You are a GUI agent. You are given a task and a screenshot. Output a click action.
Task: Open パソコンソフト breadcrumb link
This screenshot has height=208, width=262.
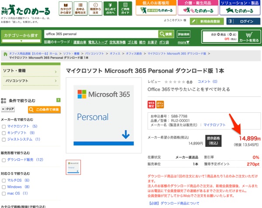point(94,54)
